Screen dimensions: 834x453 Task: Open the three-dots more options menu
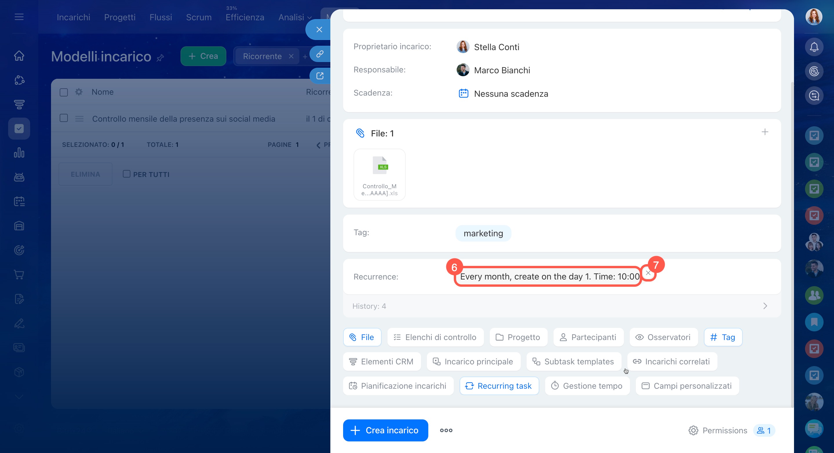(x=446, y=430)
